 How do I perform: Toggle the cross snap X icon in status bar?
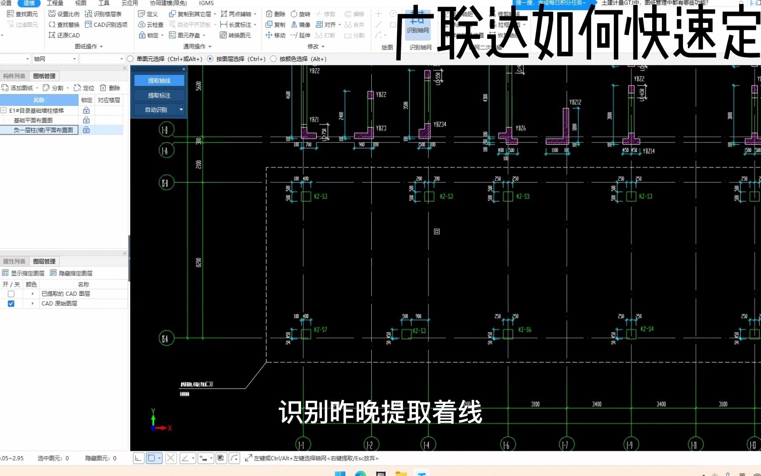pyautogui.click(x=171, y=458)
